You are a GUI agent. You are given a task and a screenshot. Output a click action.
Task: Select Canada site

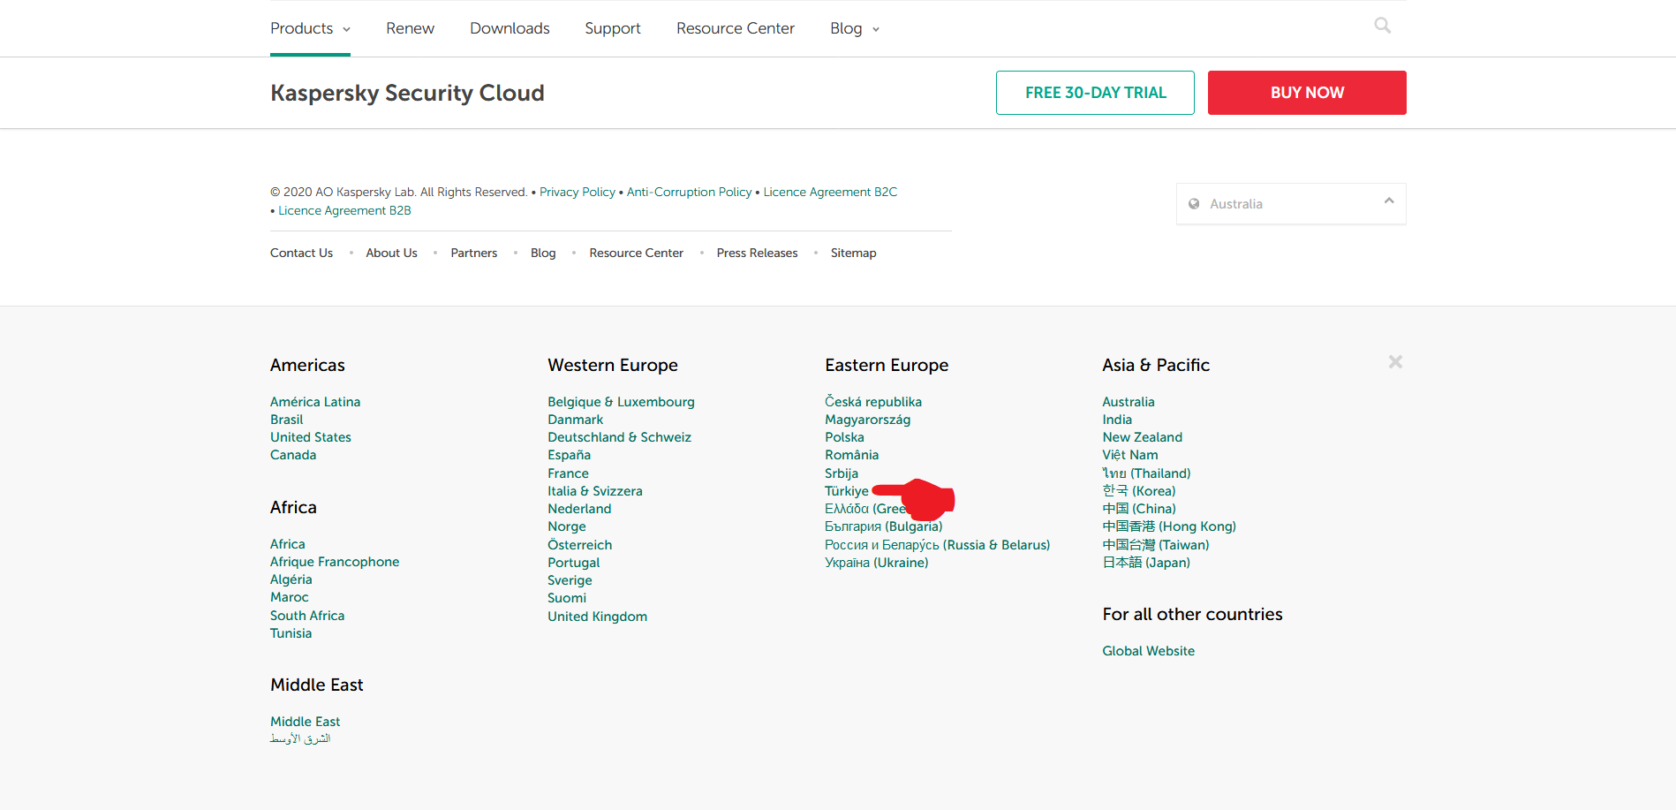coord(293,455)
